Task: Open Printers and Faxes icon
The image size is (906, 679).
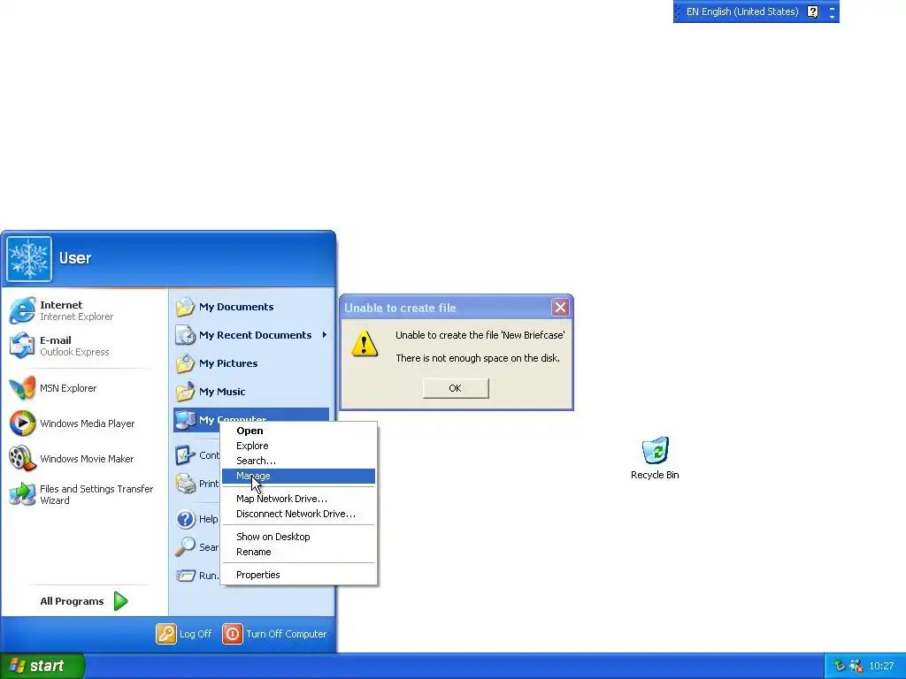Action: point(186,484)
